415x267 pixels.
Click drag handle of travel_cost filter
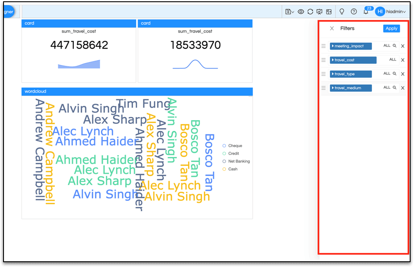(x=324, y=60)
